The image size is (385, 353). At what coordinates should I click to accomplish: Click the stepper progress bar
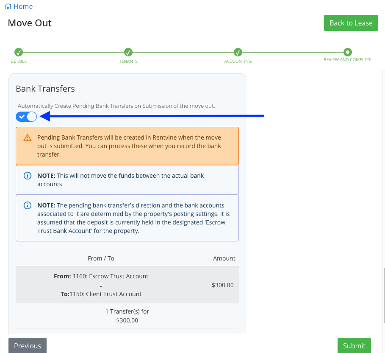tap(182, 52)
